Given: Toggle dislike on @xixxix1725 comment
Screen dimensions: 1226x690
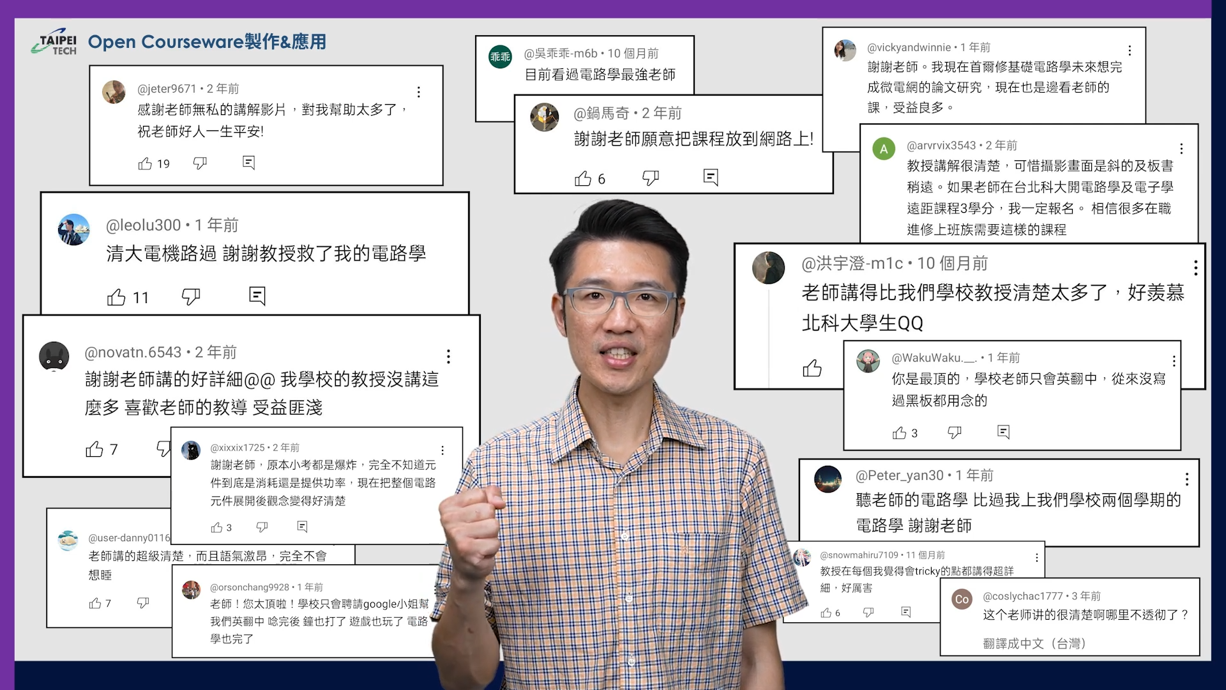Looking at the screenshot, I should [262, 527].
